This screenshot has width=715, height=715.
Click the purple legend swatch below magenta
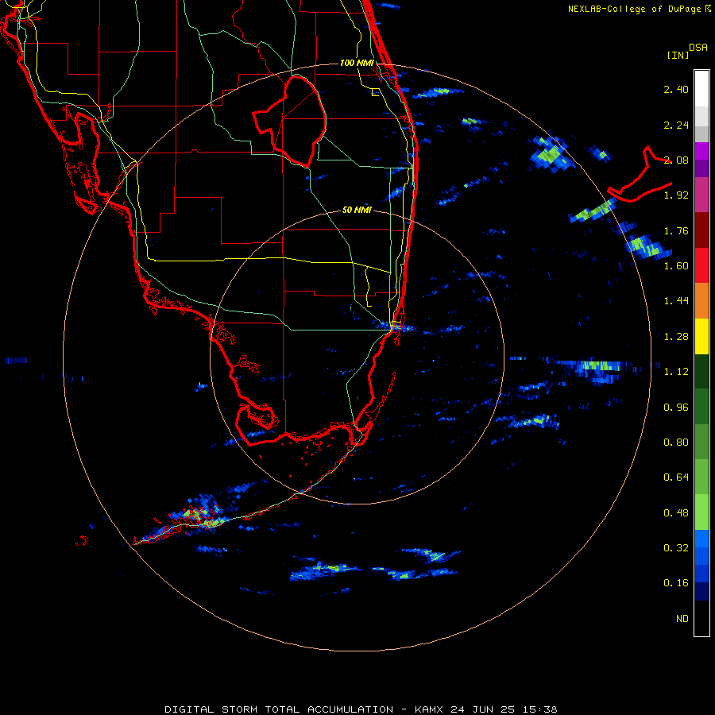coord(701,168)
